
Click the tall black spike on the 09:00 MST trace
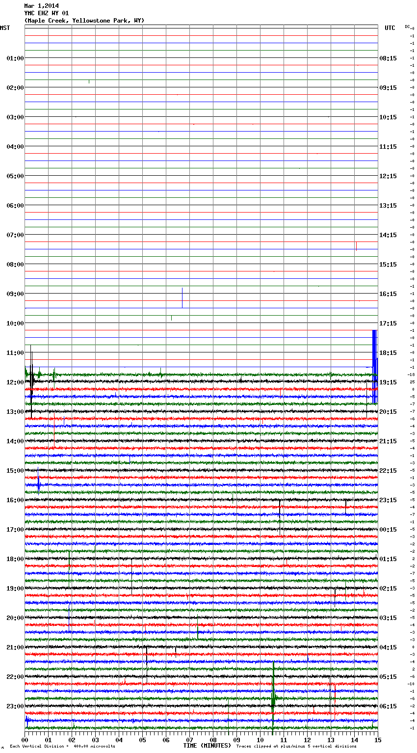182,297
